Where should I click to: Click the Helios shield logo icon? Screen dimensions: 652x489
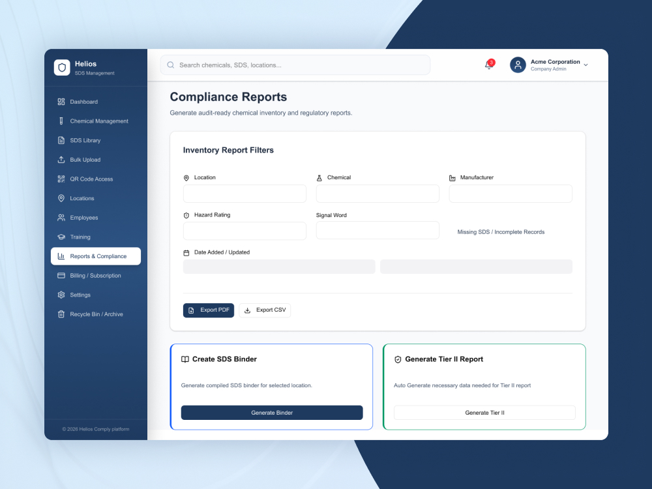point(62,67)
